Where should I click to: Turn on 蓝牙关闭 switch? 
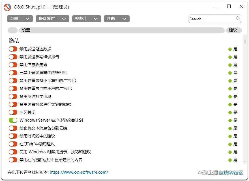click(x=13, y=112)
